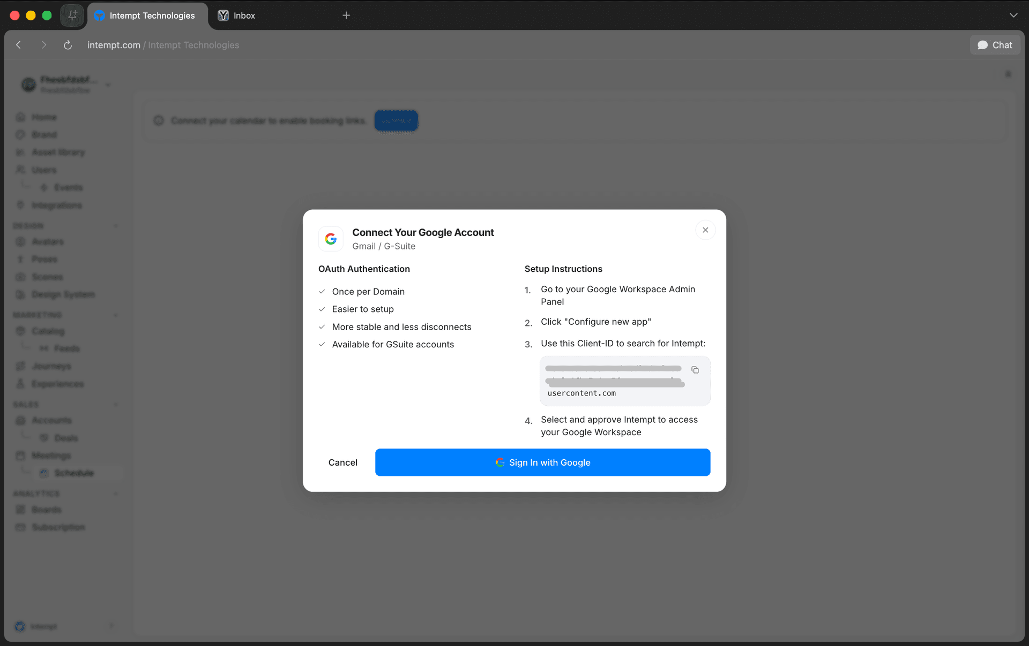Click the Integrations icon in the sidebar
The height and width of the screenshot is (646, 1029).
pyautogui.click(x=20, y=206)
